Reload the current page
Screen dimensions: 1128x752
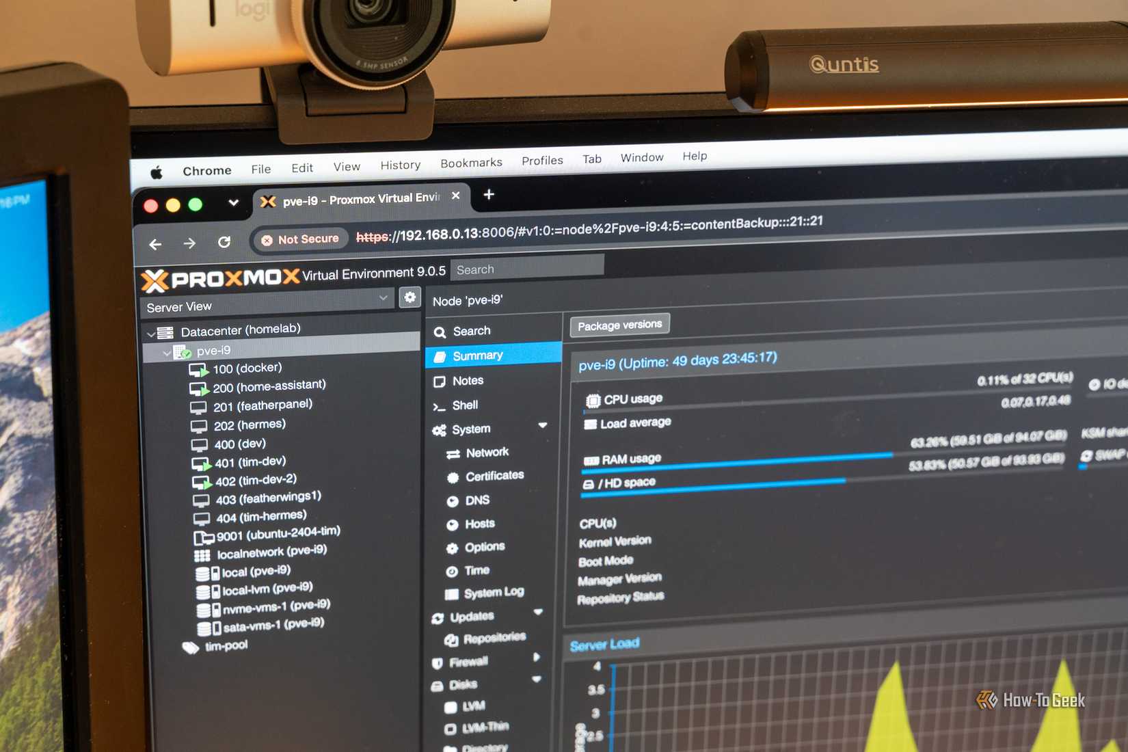(x=224, y=242)
